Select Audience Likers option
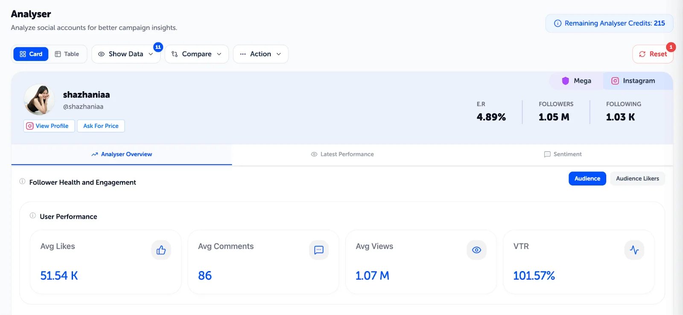The height and width of the screenshot is (315, 683). coord(637,179)
